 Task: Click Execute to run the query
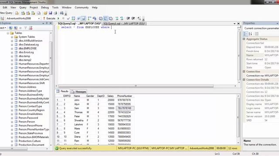click(x=49, y=18)
